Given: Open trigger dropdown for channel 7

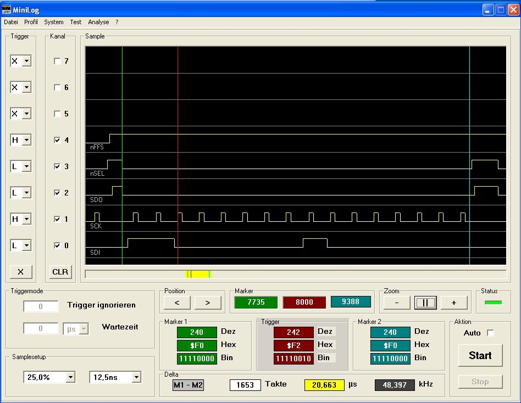Looking at the screenshot, I should point(26,61).
